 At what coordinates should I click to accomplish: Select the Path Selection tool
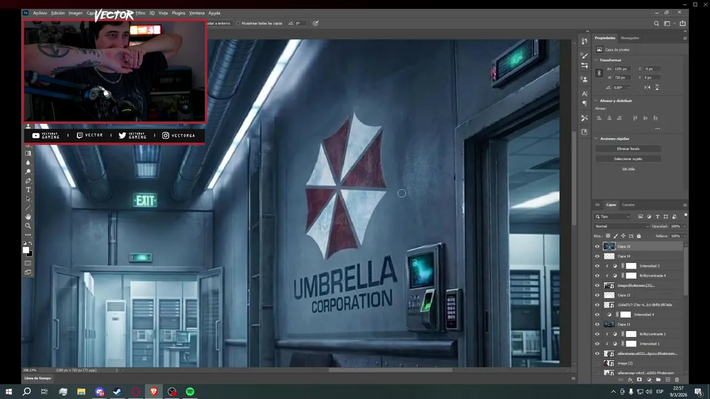pyautogui.click(x=28, y=199)
